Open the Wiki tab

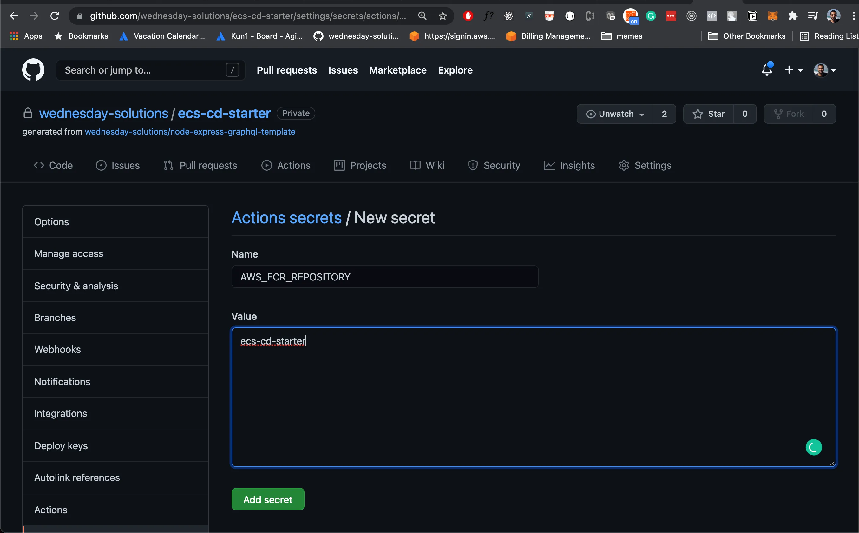click(427, 165)
